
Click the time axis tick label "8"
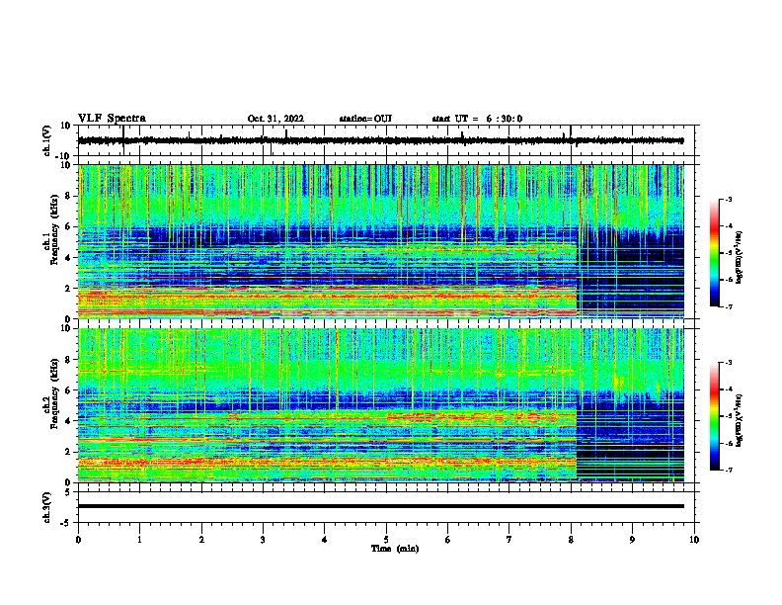571,540
